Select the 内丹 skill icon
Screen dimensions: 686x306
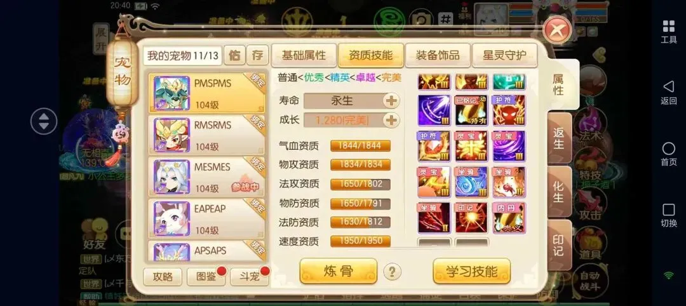tap(509, 218)
